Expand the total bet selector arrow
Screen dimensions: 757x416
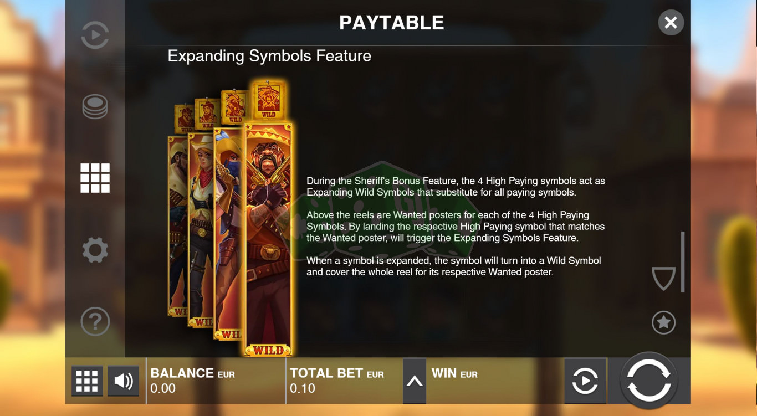click(x=415, y=381)
